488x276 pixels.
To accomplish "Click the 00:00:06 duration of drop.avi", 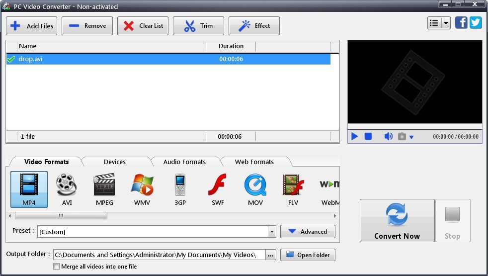I will click(x=231, y=59).
